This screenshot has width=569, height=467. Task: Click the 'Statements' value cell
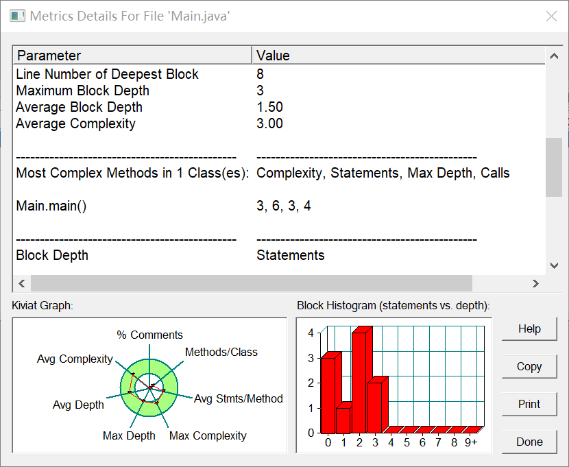pos(290,255)
